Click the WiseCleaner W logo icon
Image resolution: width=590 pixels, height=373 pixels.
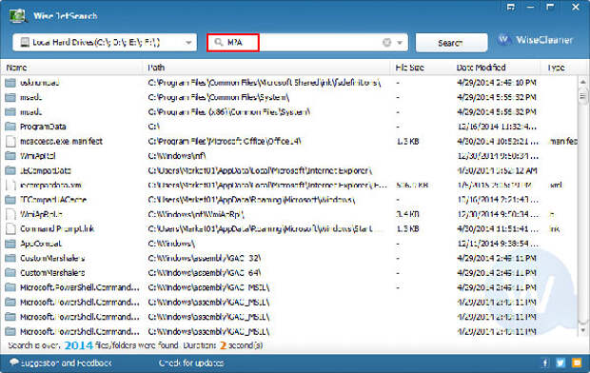(x=504, y=40)
